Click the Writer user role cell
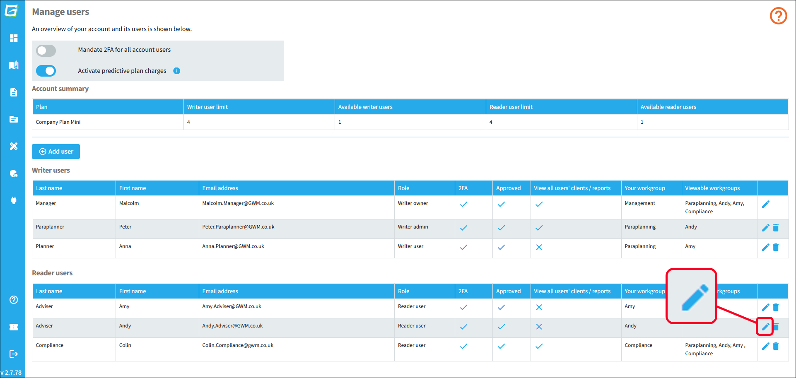Viewport: 796px width, 378px height. (425, 248)
